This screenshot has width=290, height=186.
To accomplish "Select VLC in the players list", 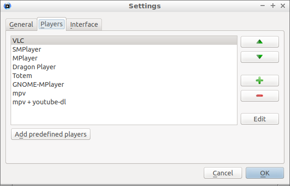I will (124, 41).
